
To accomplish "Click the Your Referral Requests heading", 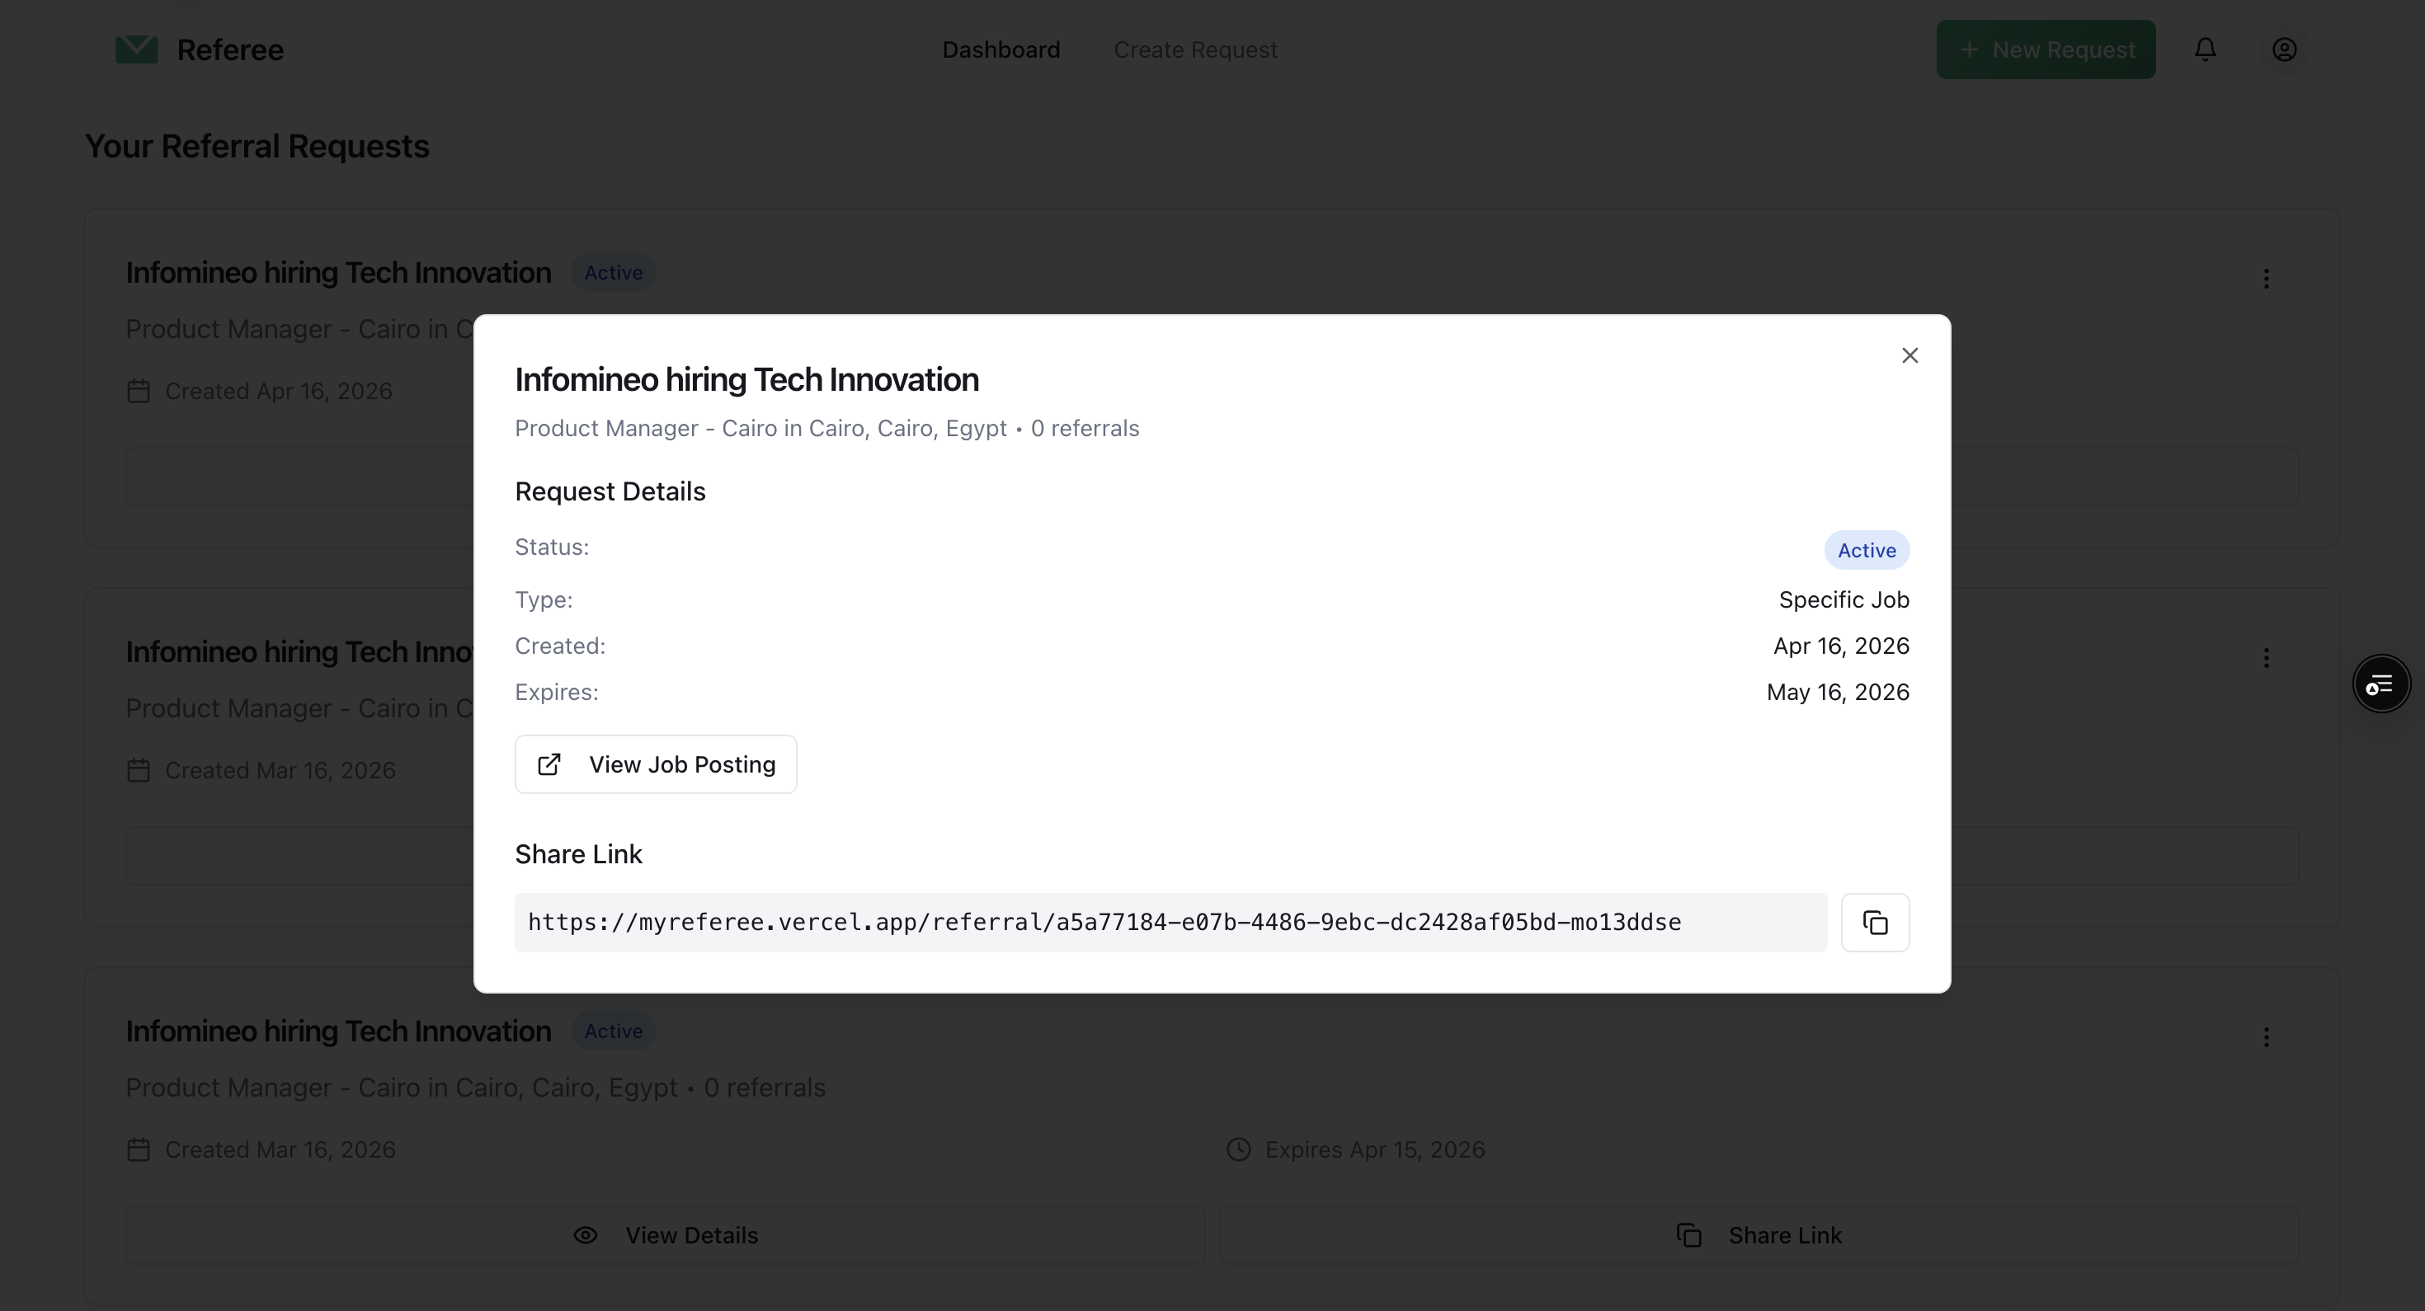I will [x=257, y=146].
